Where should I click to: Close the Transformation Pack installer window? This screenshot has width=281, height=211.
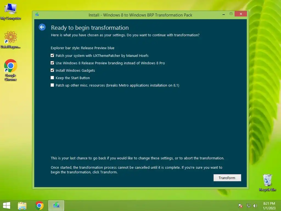tap(241, 14)
